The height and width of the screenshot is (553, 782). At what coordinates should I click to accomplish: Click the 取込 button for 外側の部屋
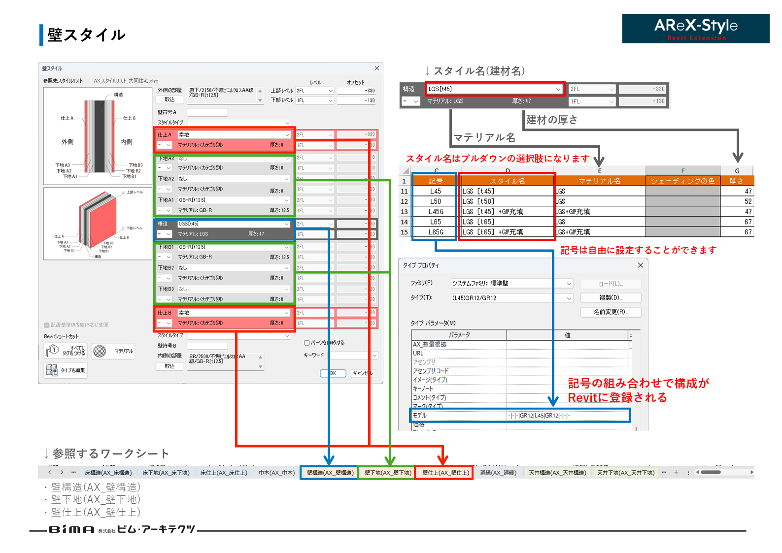point(170,99)
